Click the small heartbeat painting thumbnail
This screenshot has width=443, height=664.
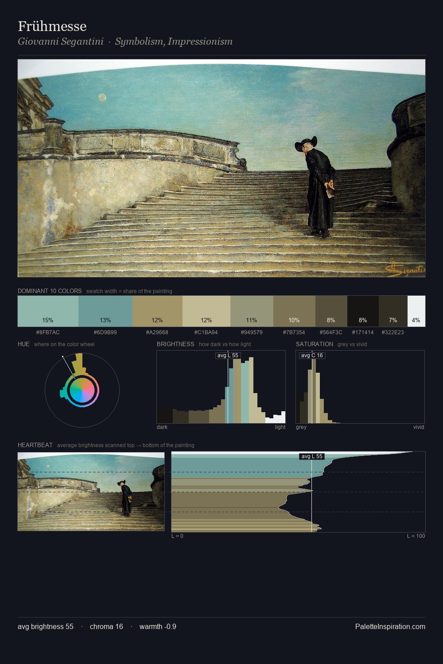coord(91,491)
